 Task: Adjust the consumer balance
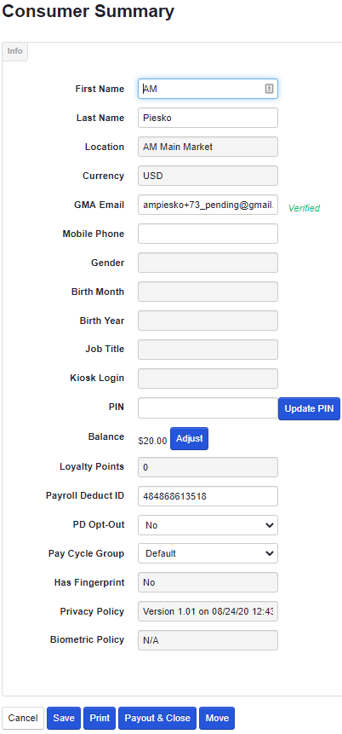[x=189, y=439]
